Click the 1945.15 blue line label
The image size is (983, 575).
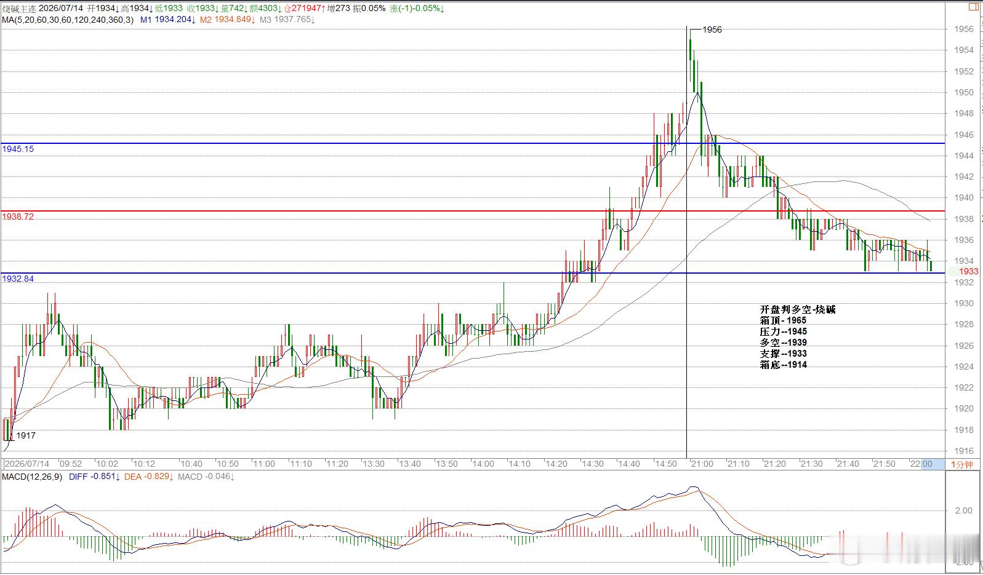pyautogui.click(x=18, y=149)
